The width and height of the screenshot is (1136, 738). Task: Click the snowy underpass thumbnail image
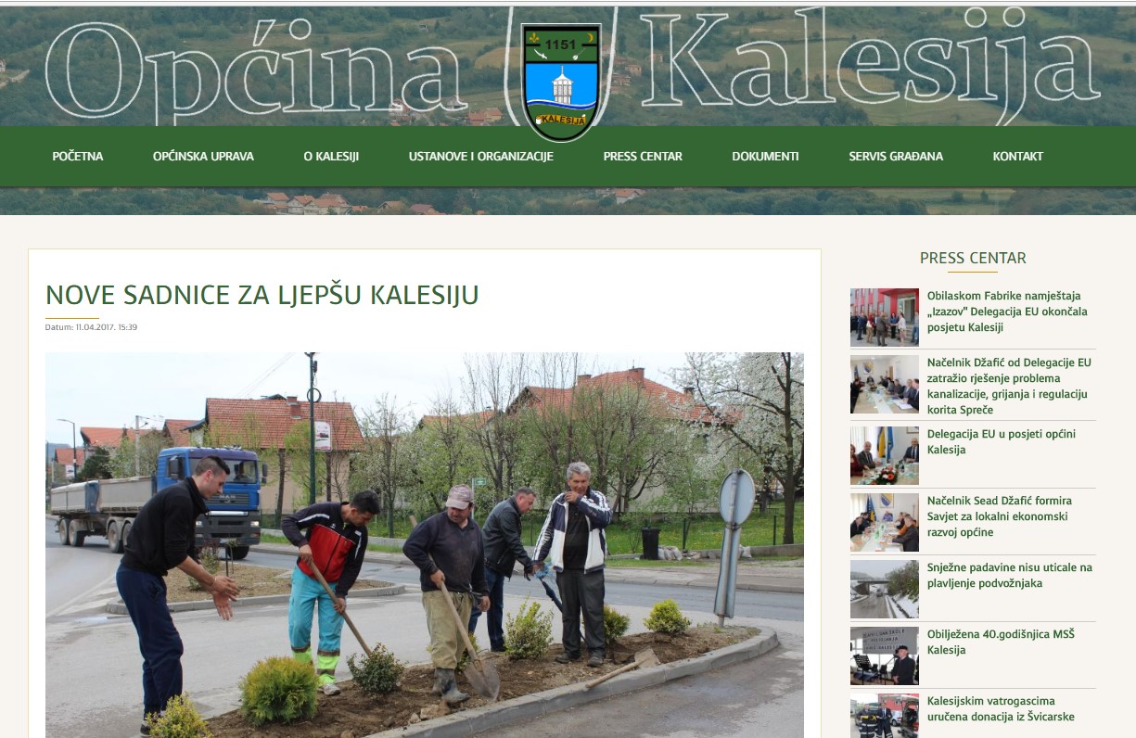(884, 589)
